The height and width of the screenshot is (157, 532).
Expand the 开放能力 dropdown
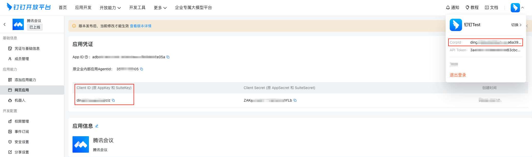(110, 8)
